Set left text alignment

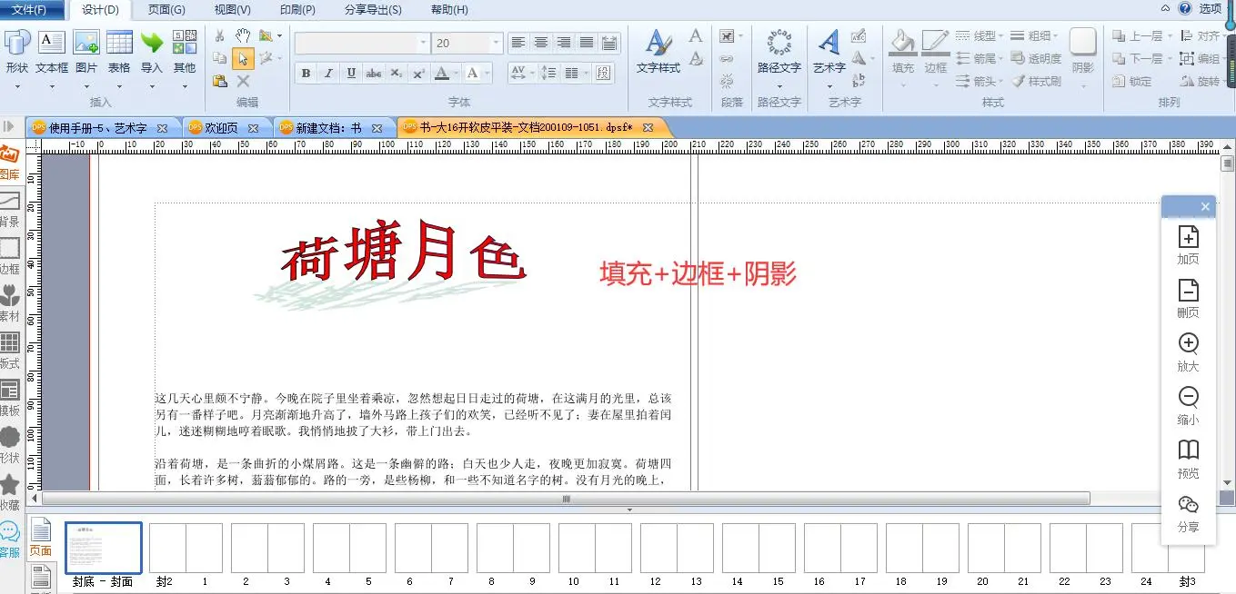point(518,43)
